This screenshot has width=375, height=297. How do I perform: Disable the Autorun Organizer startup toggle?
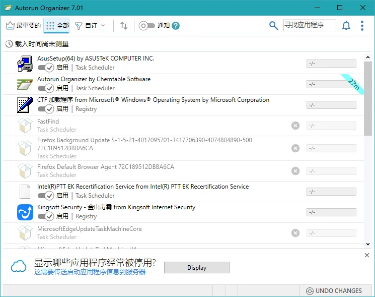pyautogui.click(x=46, y=88)
